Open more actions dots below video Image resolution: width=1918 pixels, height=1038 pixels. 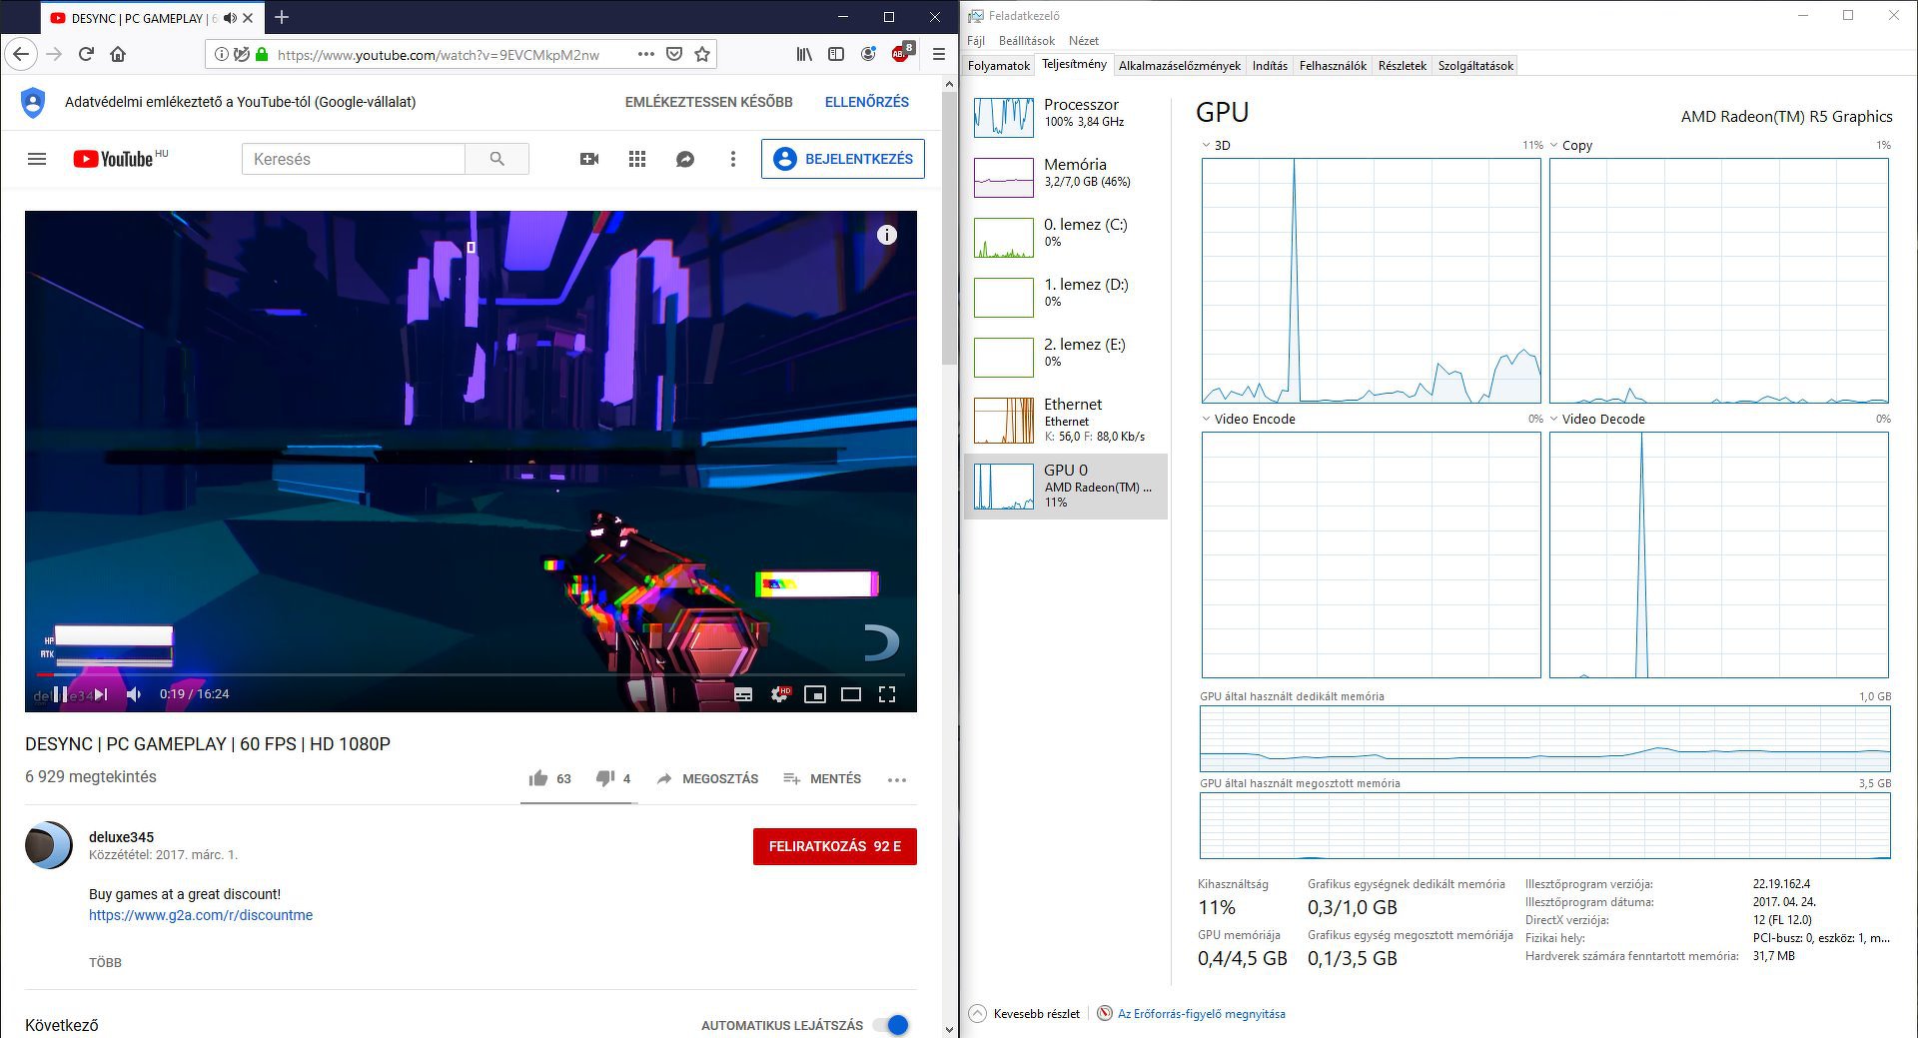pyautogui.click(x=897, y=779)
